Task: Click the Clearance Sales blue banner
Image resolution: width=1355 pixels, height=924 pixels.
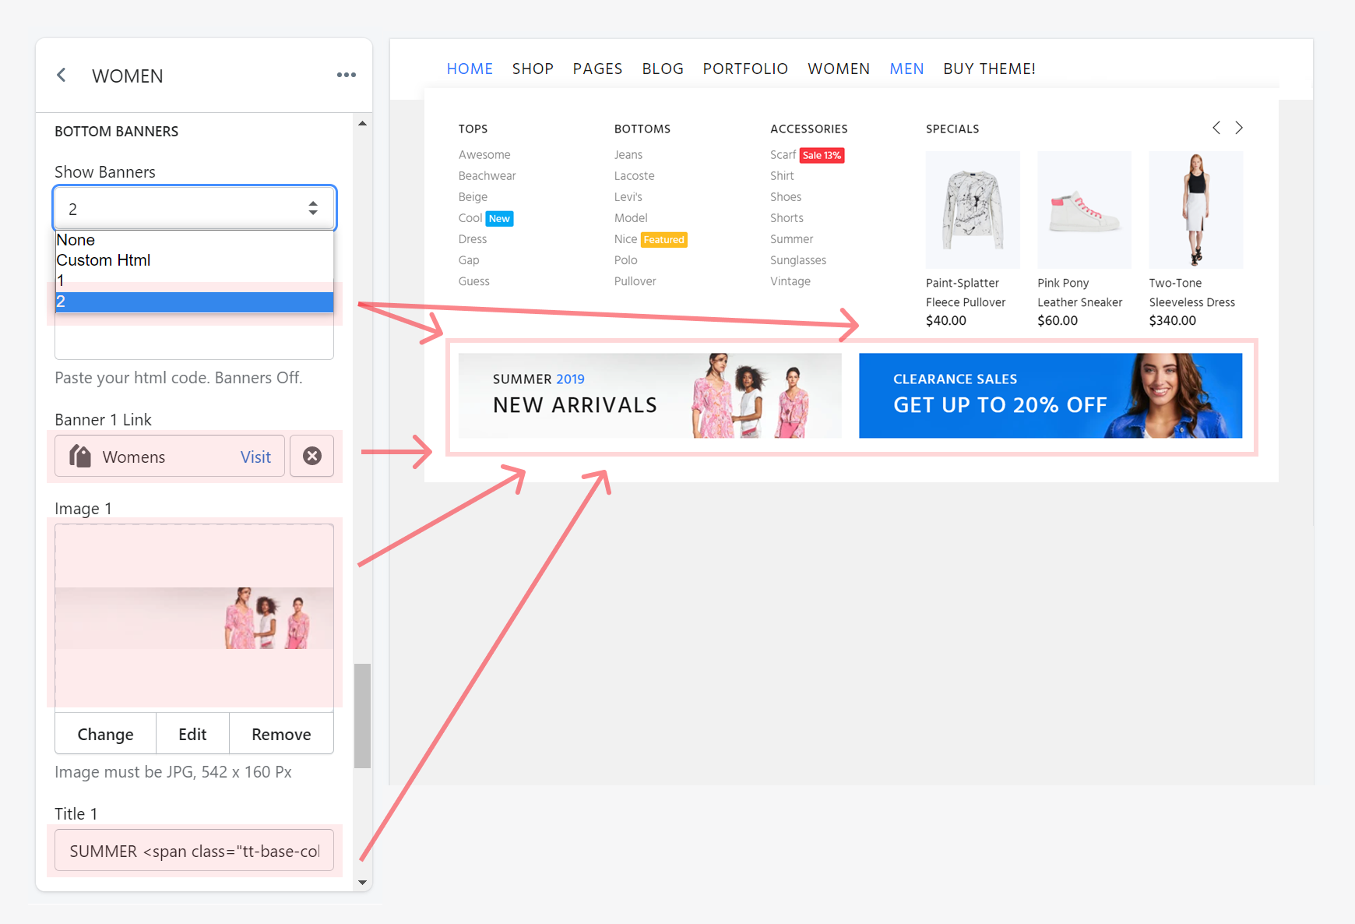Action: point(1050,396)
